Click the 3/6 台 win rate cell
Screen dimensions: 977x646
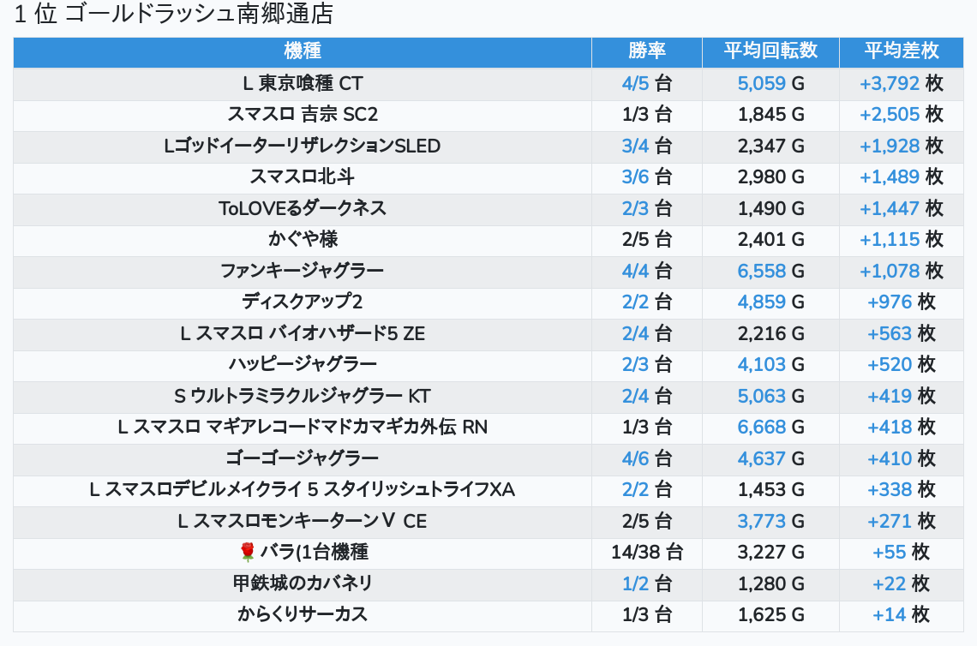click(647, 176)
